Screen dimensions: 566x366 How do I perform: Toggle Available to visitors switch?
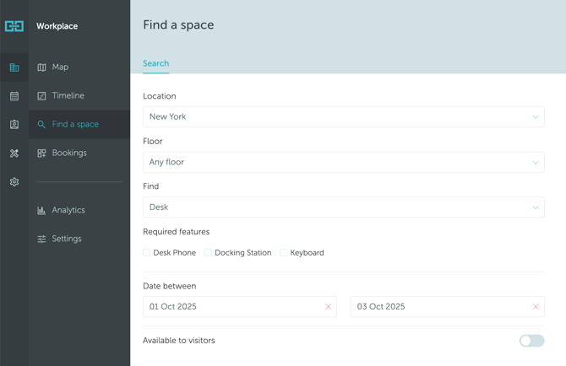pyautogui.click(x=531, y=341)
